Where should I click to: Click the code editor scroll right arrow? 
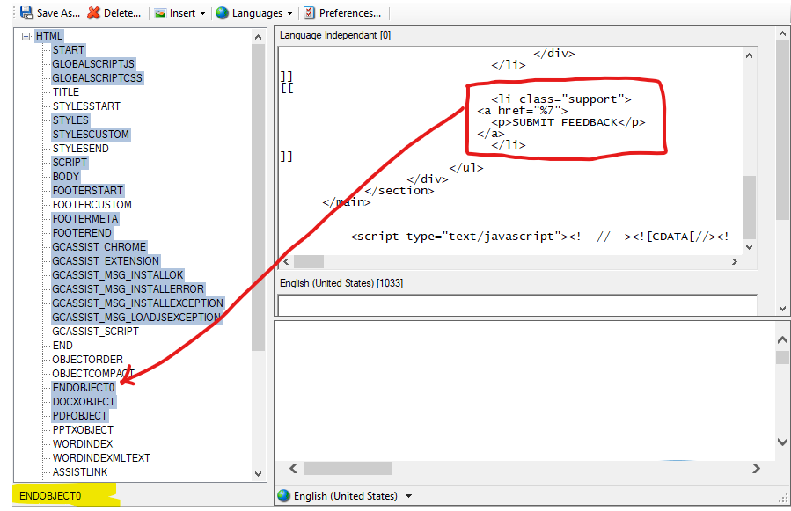click(735, 261)
